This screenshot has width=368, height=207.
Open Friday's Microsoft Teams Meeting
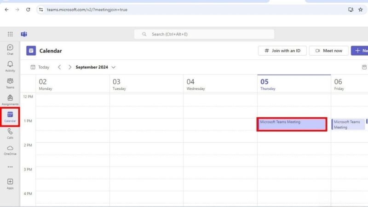[x=348, y=124]
